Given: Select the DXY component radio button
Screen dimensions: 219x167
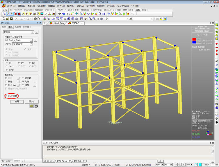Looking at the screenshot, I should (x=6, y=66).
